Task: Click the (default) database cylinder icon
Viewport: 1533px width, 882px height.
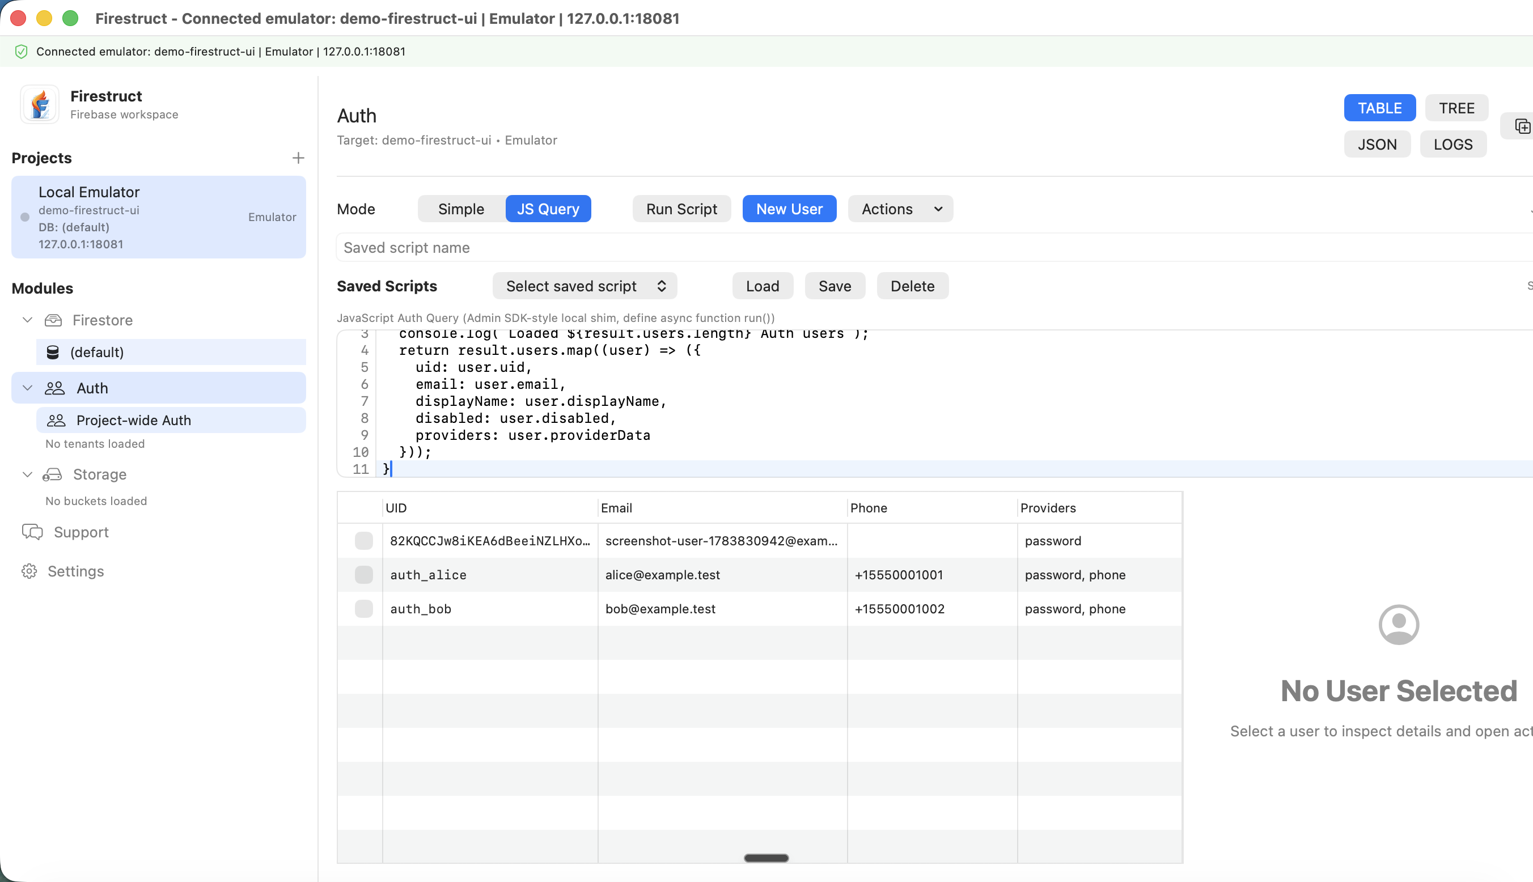Action: click(53, 352)
